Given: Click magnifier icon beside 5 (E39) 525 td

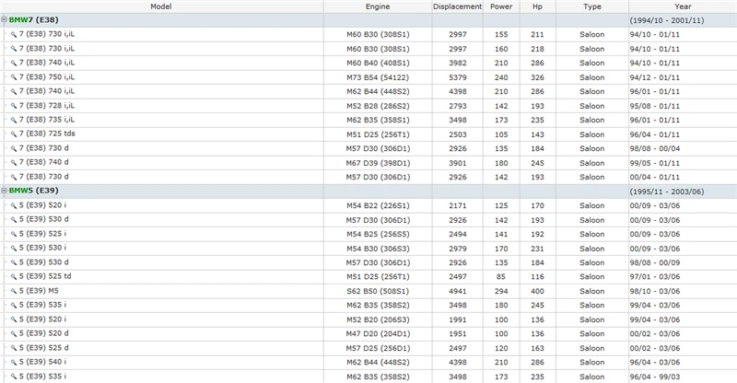Looking at the screenshot, I should coord(14,277).
